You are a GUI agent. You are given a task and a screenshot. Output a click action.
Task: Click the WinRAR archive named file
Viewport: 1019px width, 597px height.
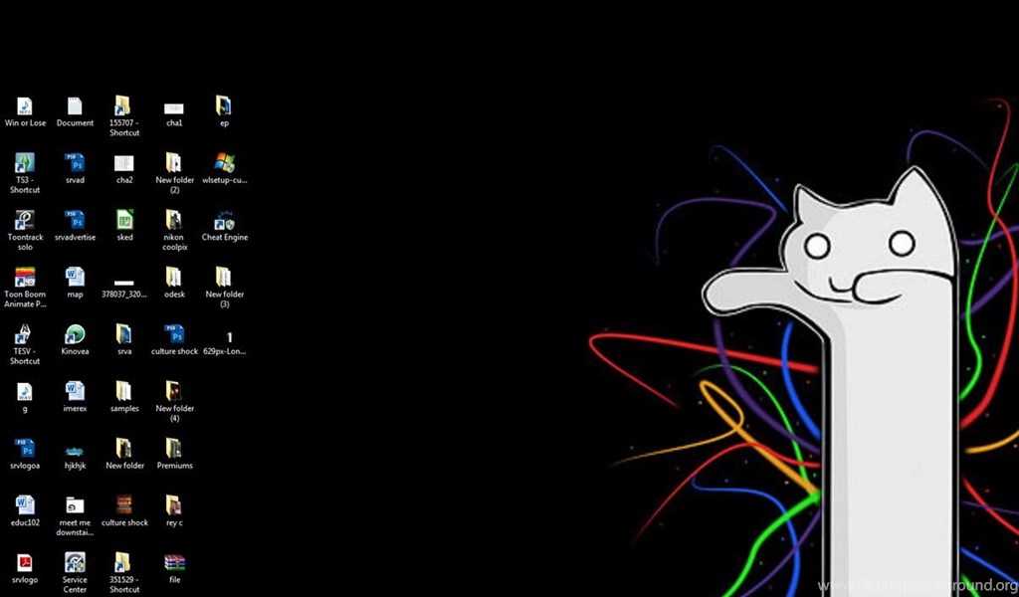174,563
